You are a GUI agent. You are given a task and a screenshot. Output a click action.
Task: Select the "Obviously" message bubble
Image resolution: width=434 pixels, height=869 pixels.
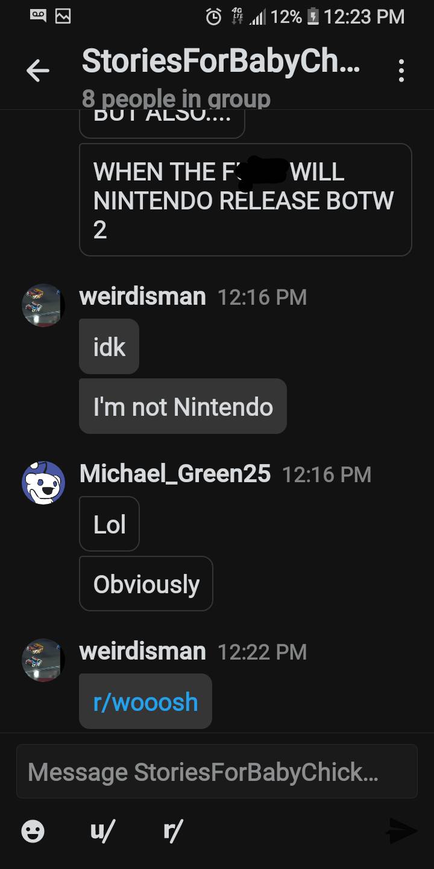[146, 584]
